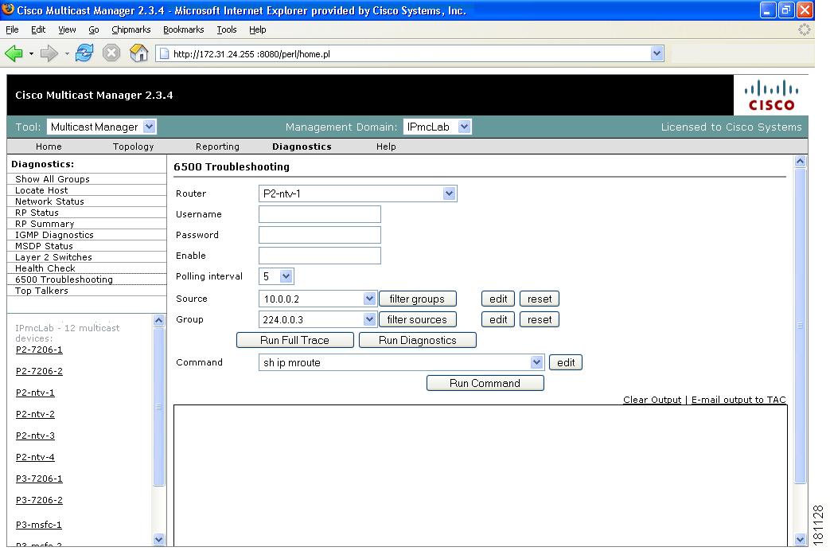This screenshot has width=830, height=551.
Task: Select device P2-7206-1 in device list
Action: coord(39,350)
